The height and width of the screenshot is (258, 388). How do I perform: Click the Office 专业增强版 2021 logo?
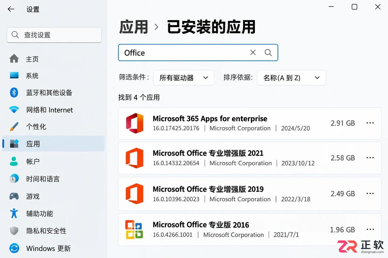click(134, 158)
